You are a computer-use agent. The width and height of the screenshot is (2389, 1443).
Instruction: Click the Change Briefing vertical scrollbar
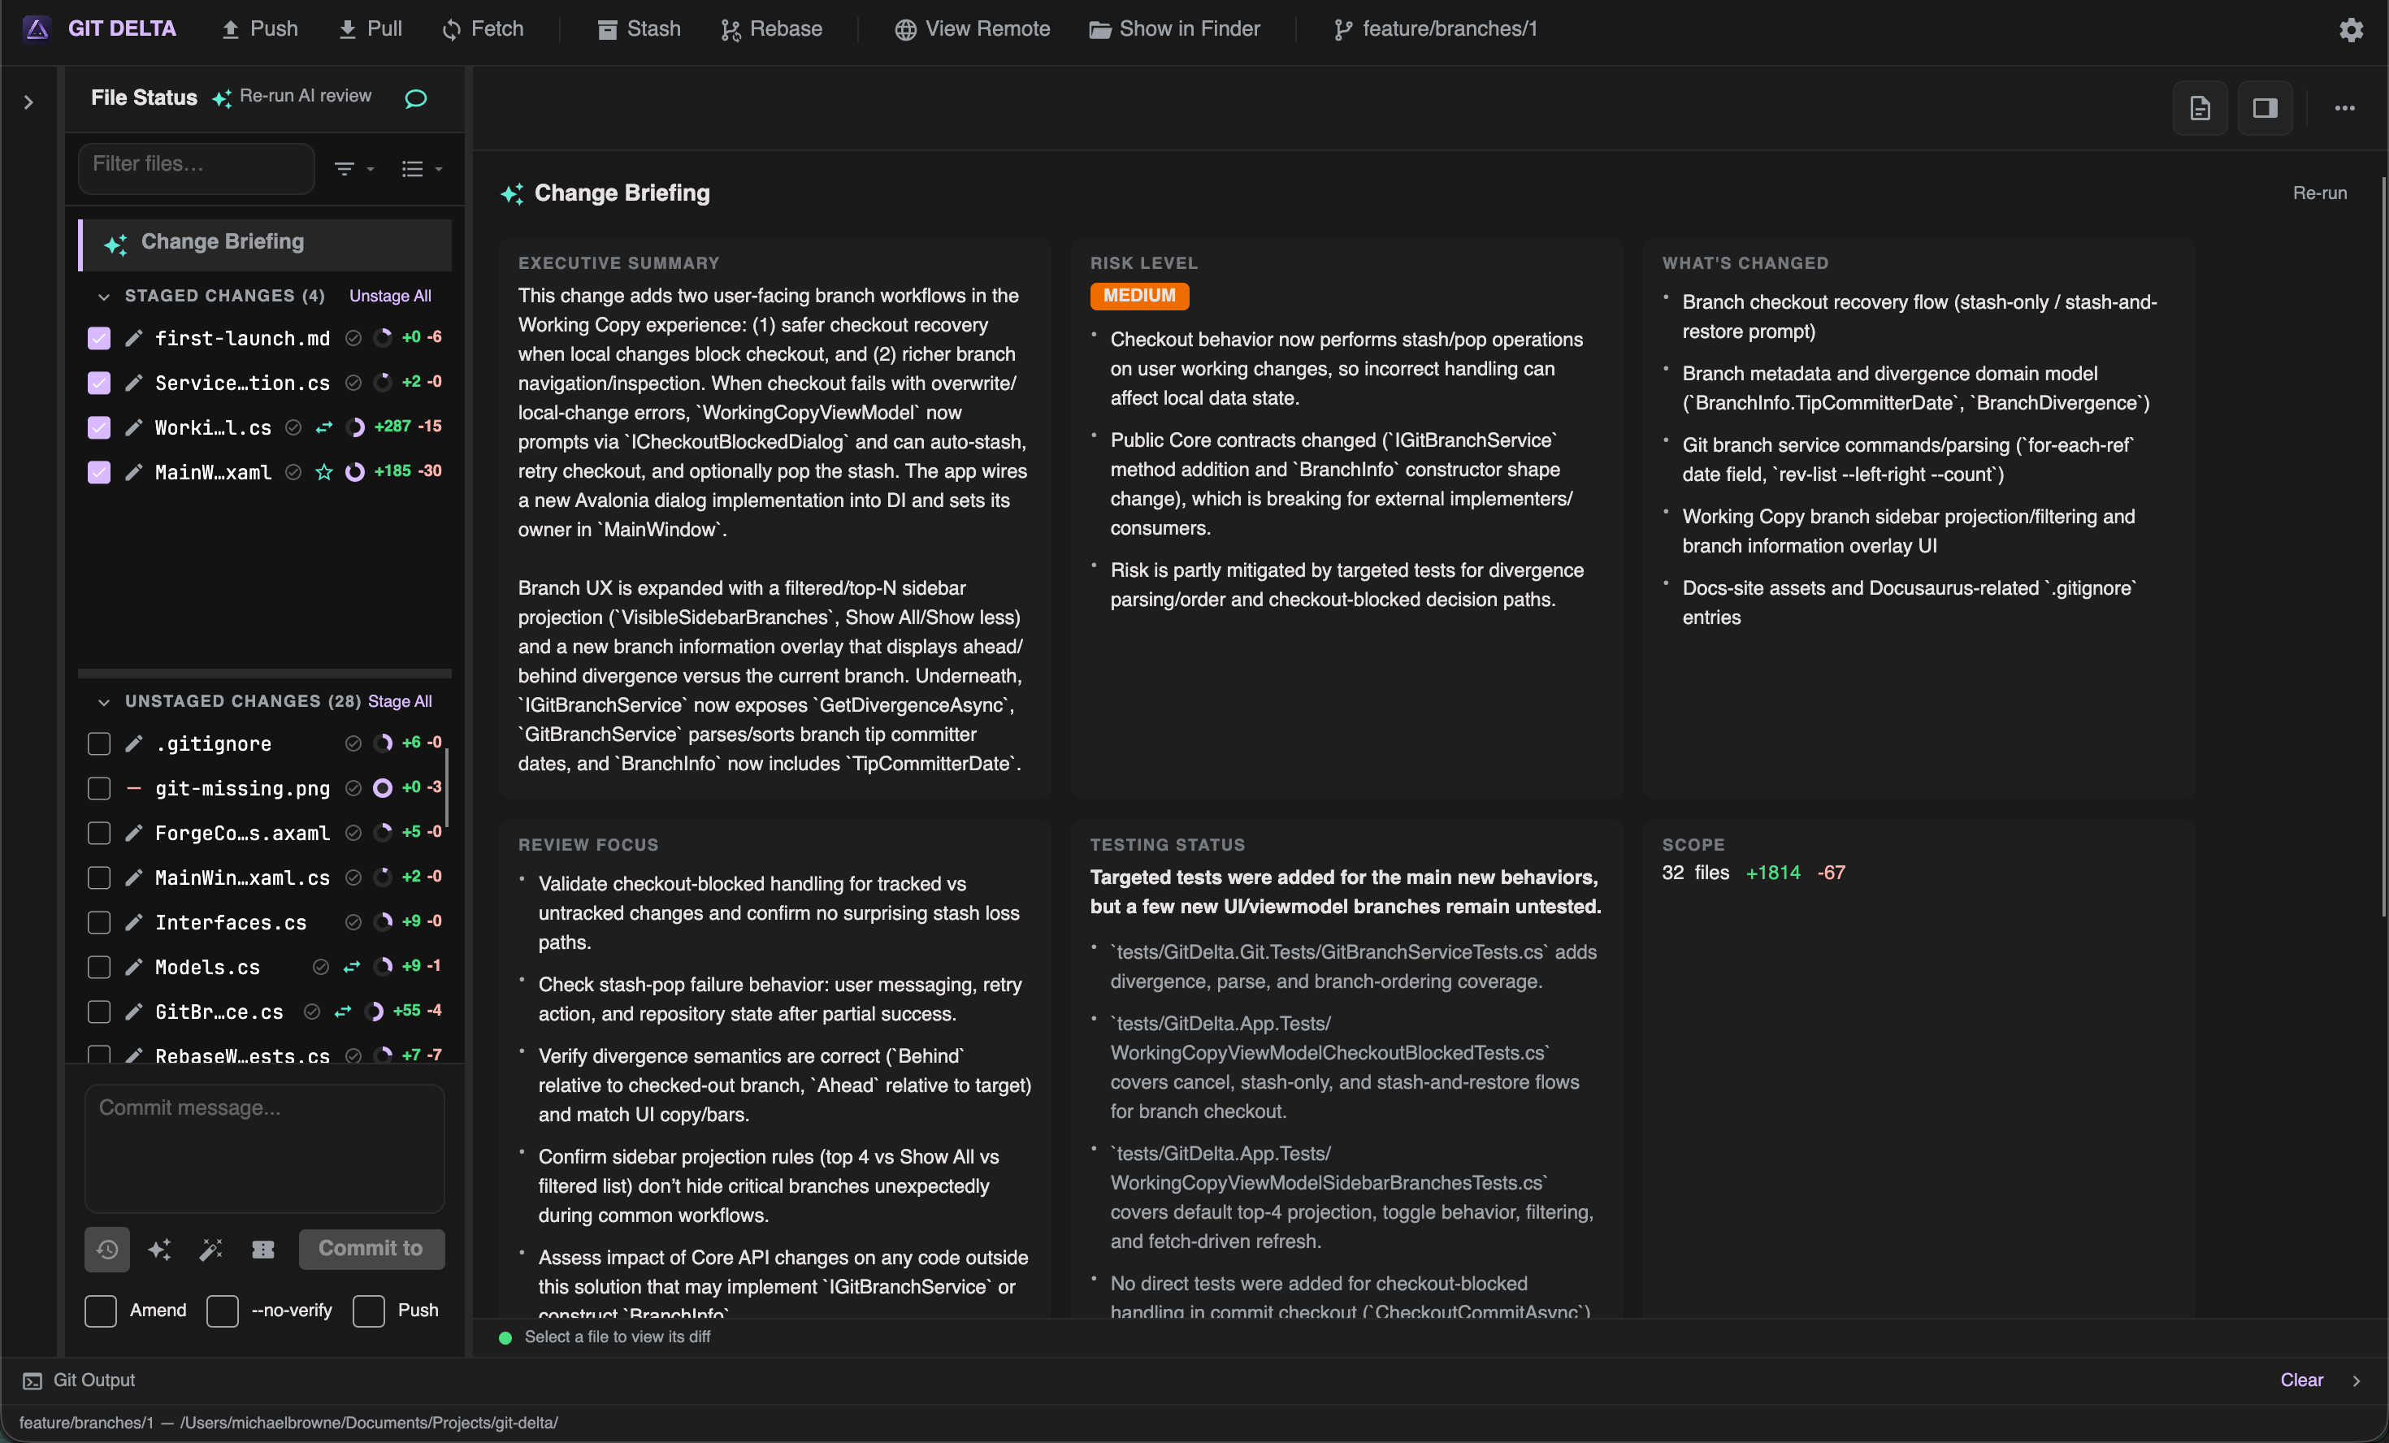click(x=2382, y=546)
